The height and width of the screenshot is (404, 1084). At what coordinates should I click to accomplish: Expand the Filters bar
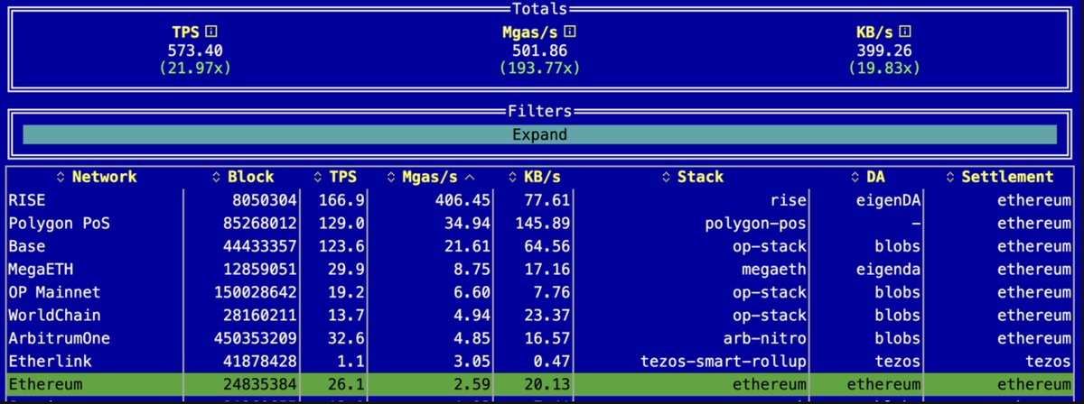(539, 134)
